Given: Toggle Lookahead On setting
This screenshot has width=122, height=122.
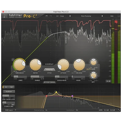Looking at the screenshot, I should click(77, 110).
